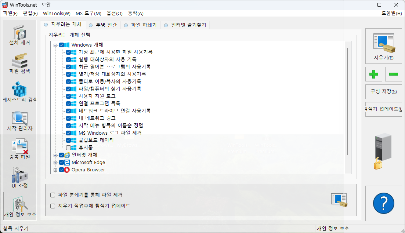Uncheck the Opera Browser checkbox
Image resolution: width=405 pixels, height=233 pixels.
61,170
